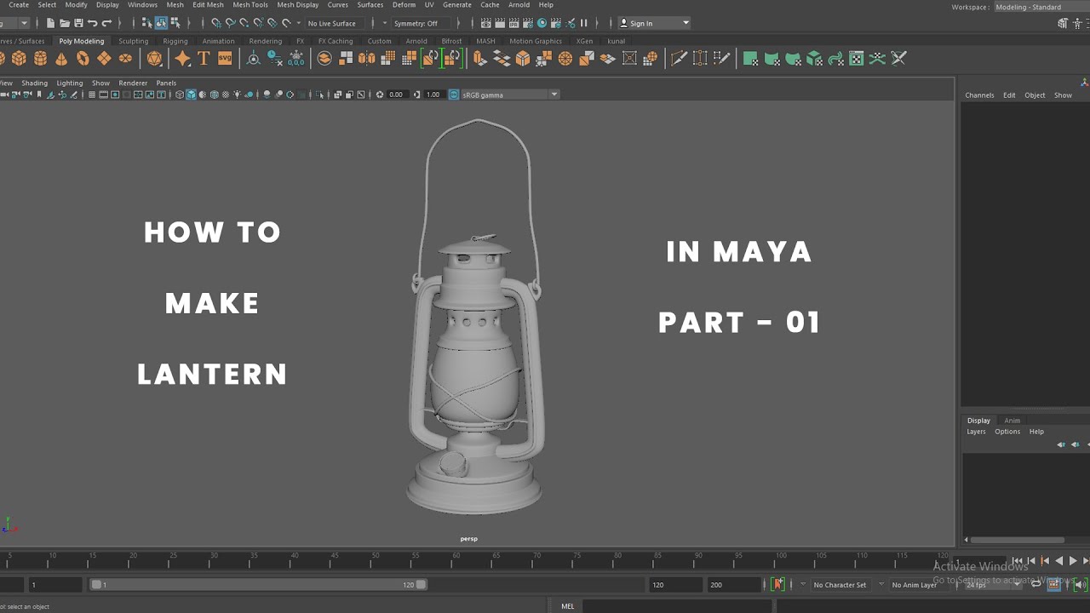Open the Channels menu in Channel Box
1090x613 pixels.
[x=979, y=95]
